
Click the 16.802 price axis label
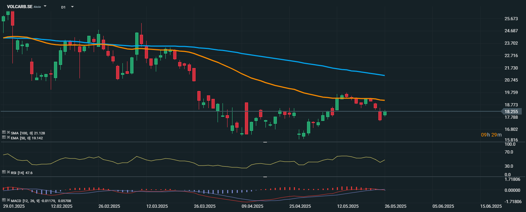511,130
